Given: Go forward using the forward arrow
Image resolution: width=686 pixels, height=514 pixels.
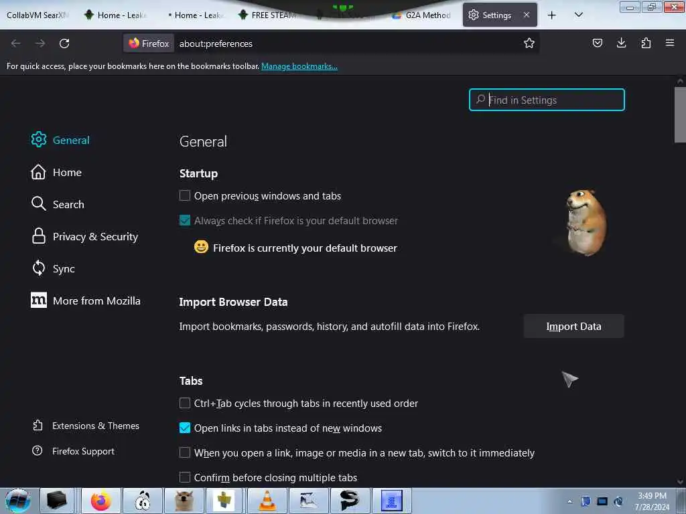Looking at the screenshot, I should click(x=40, y=44).
